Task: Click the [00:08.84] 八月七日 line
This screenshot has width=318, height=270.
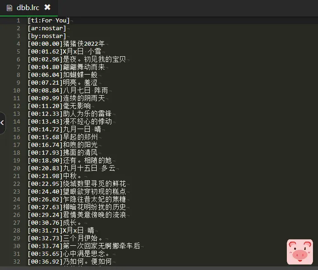Action: coord(68,90)
